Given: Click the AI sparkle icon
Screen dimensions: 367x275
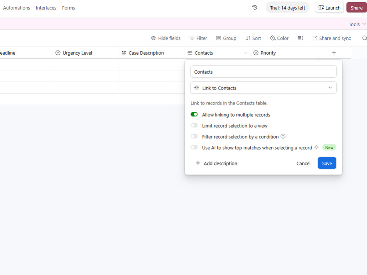Looking at the screenshot, I should tap(316, 147).
